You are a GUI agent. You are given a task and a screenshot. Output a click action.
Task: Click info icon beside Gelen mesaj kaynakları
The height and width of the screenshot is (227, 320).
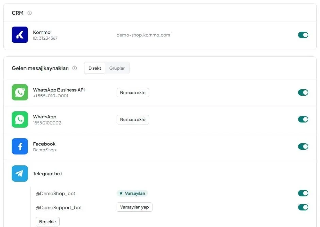point(74,68)
